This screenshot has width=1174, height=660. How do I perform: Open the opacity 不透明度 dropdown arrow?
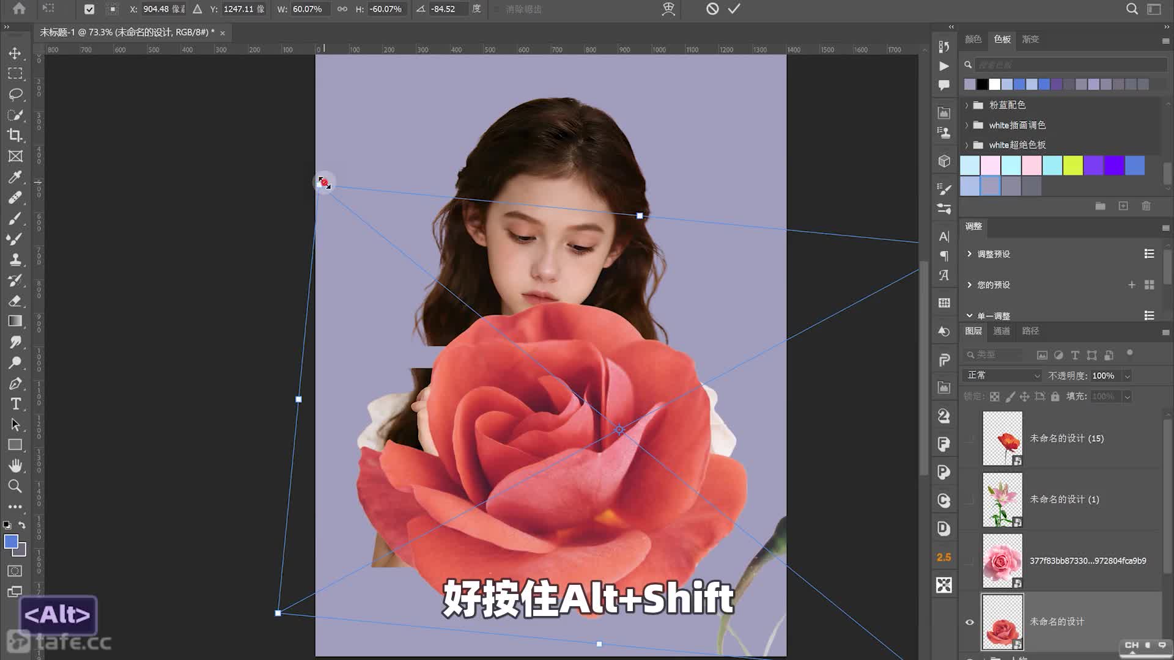[1127, 376]
